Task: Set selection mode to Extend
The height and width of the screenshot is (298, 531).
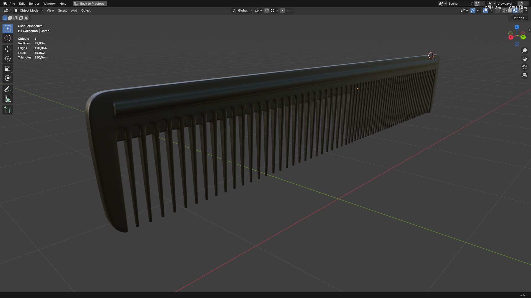Action: click(x=10, y=18)
